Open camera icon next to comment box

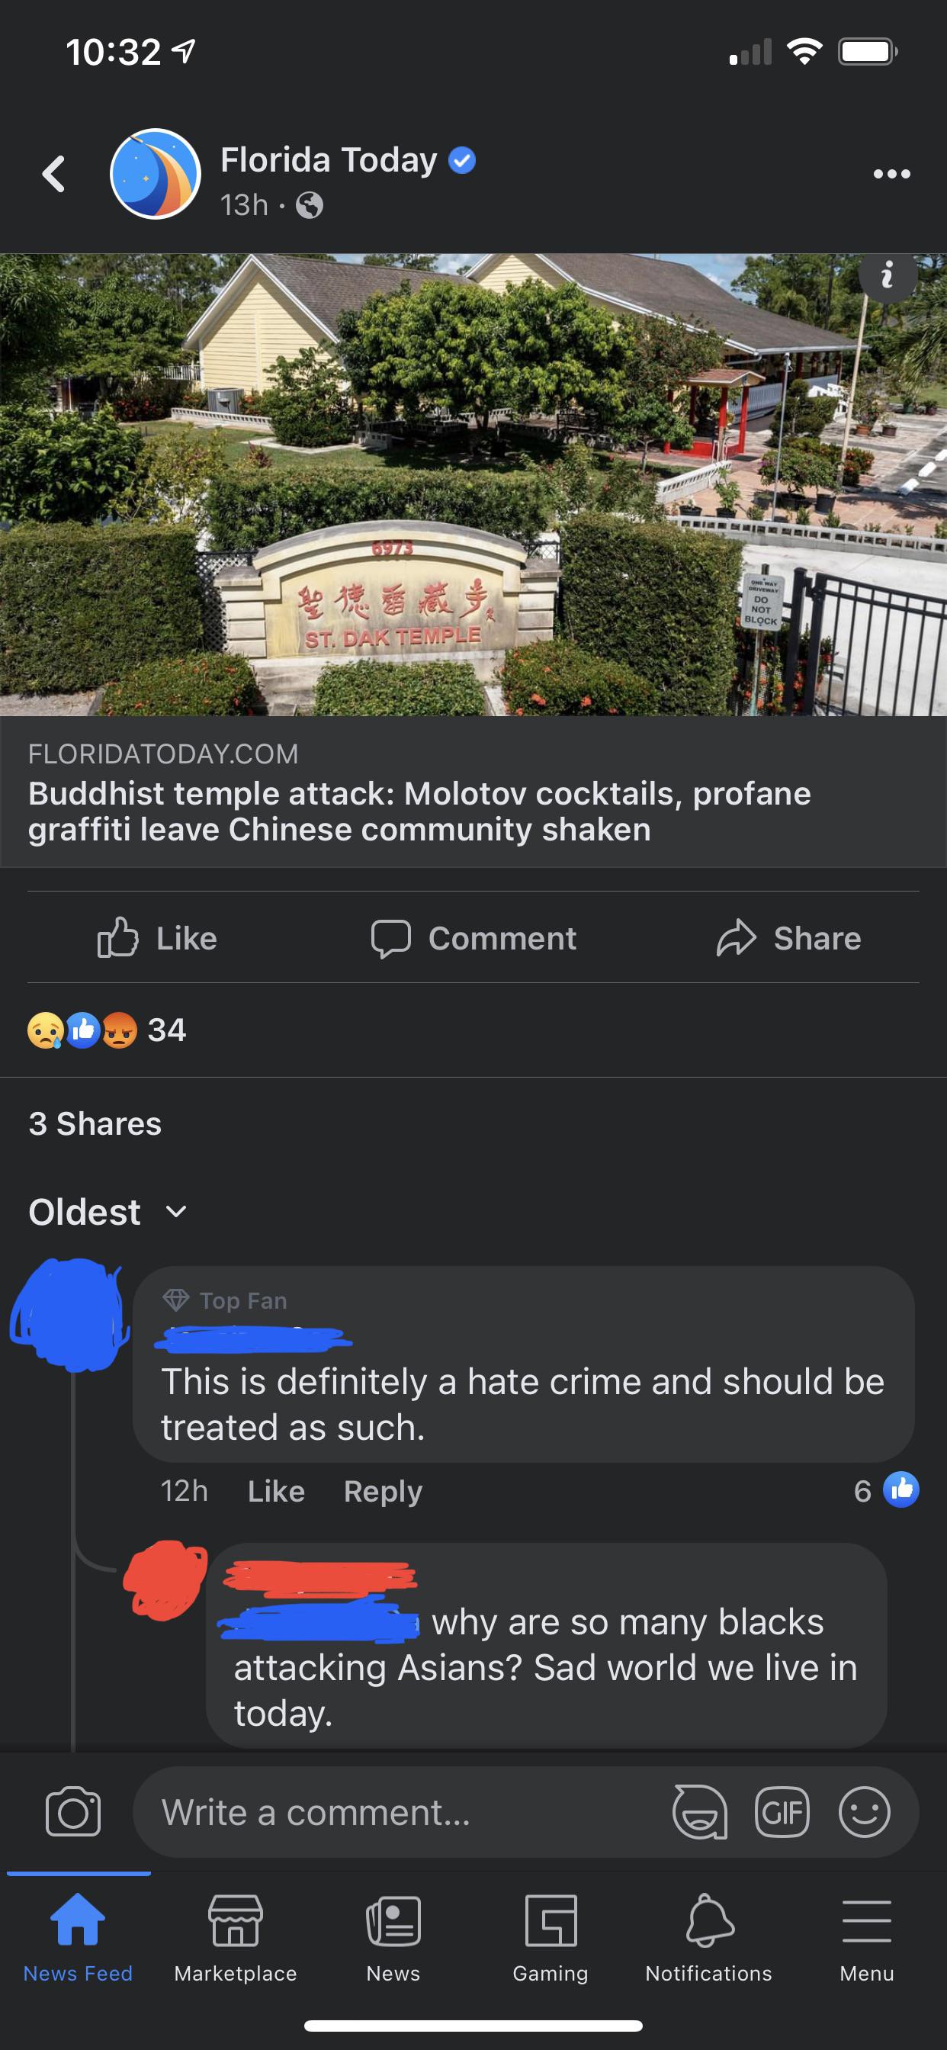73,1812
